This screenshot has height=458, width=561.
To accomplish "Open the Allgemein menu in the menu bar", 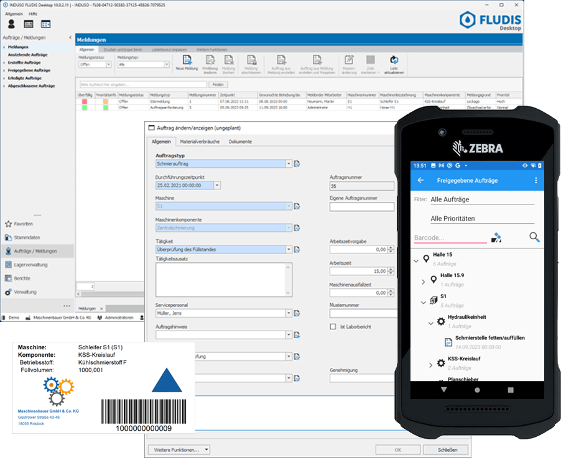I will [x=14, y=14].
